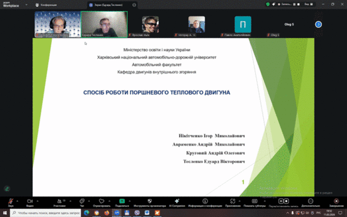
Task: Expand audio options arrow beside Звук
Action: [18, 201]
